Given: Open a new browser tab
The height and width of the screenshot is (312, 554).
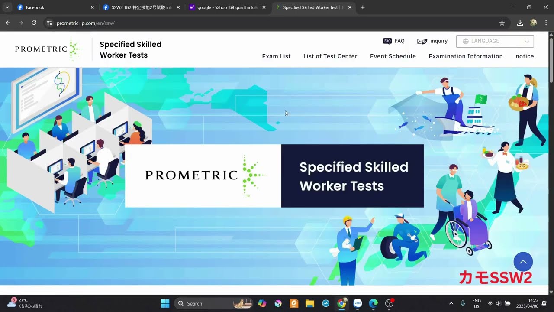Looking at the screenshot, I should pyautogui.click(x=363, y=7).
